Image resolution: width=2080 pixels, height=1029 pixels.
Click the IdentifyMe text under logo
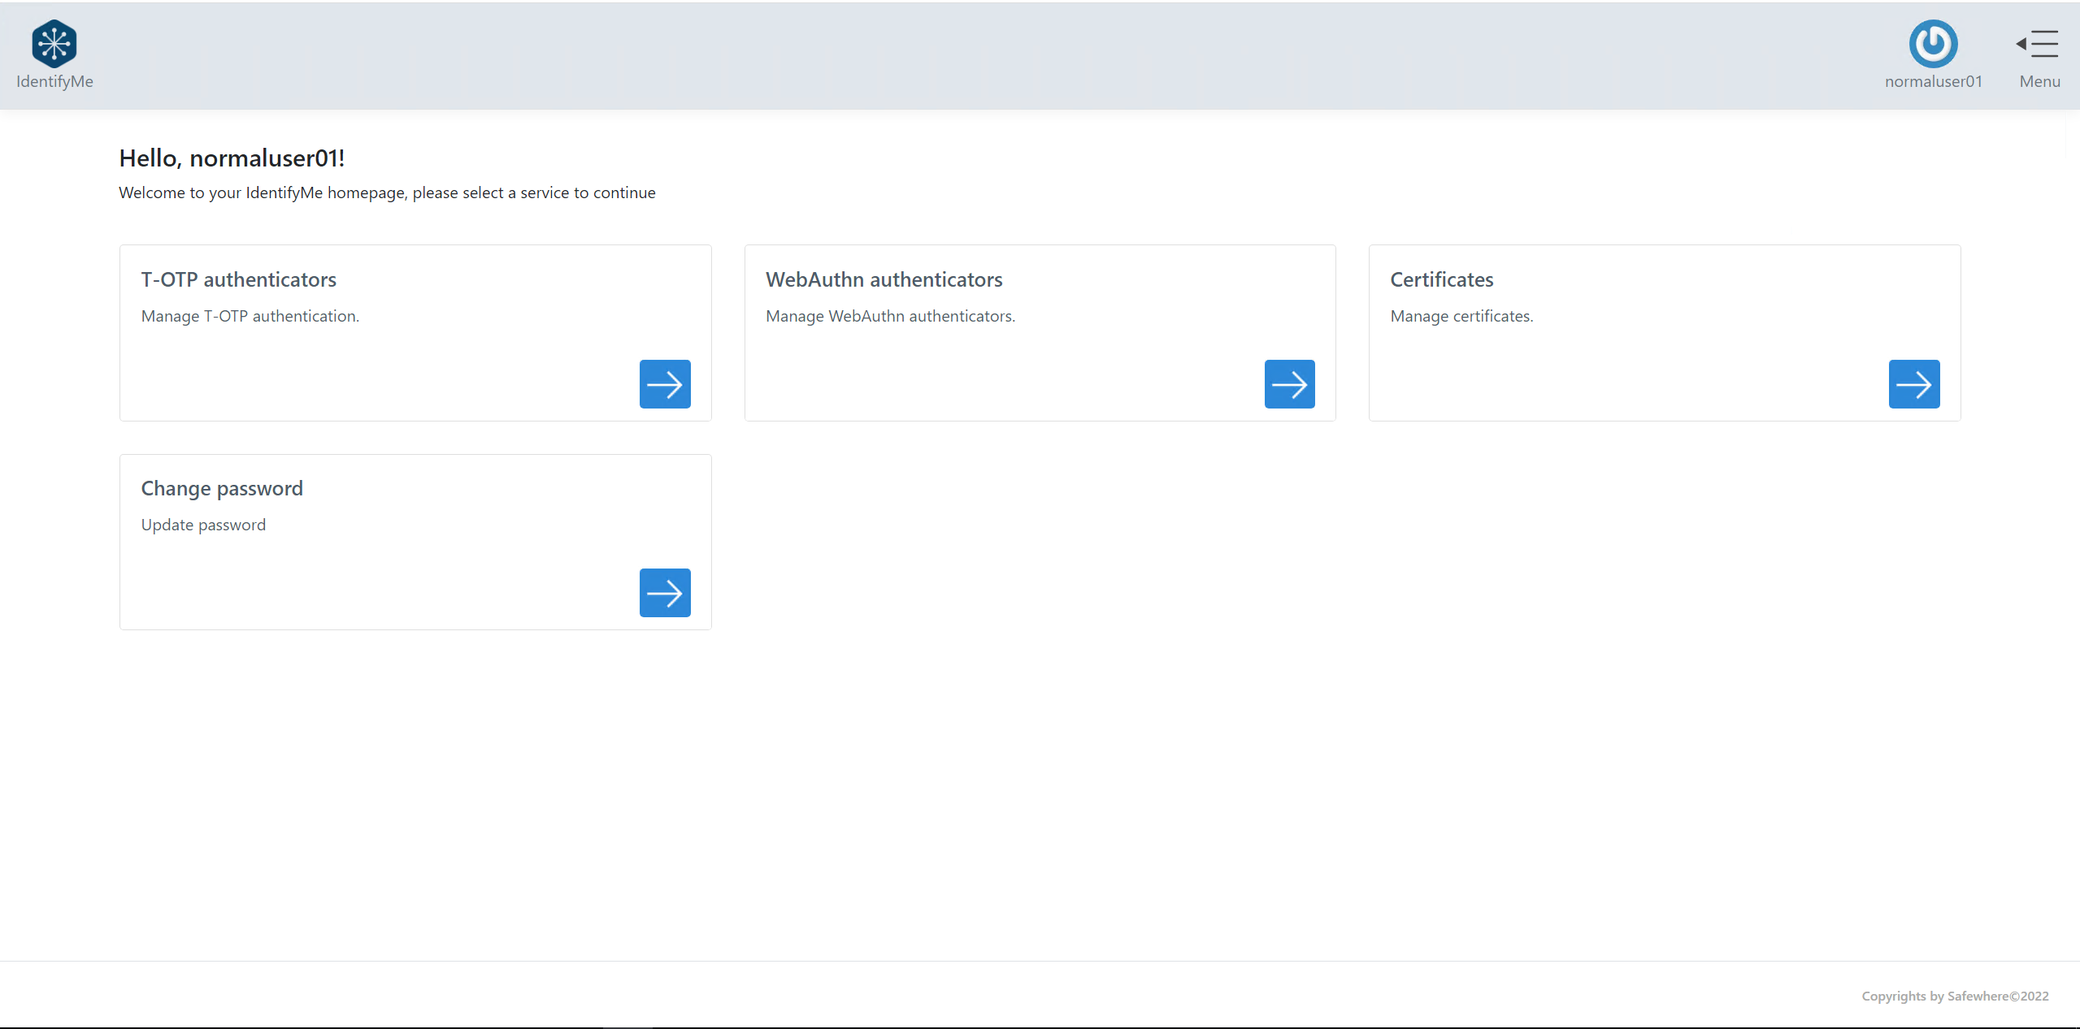[x=54, y=81]
